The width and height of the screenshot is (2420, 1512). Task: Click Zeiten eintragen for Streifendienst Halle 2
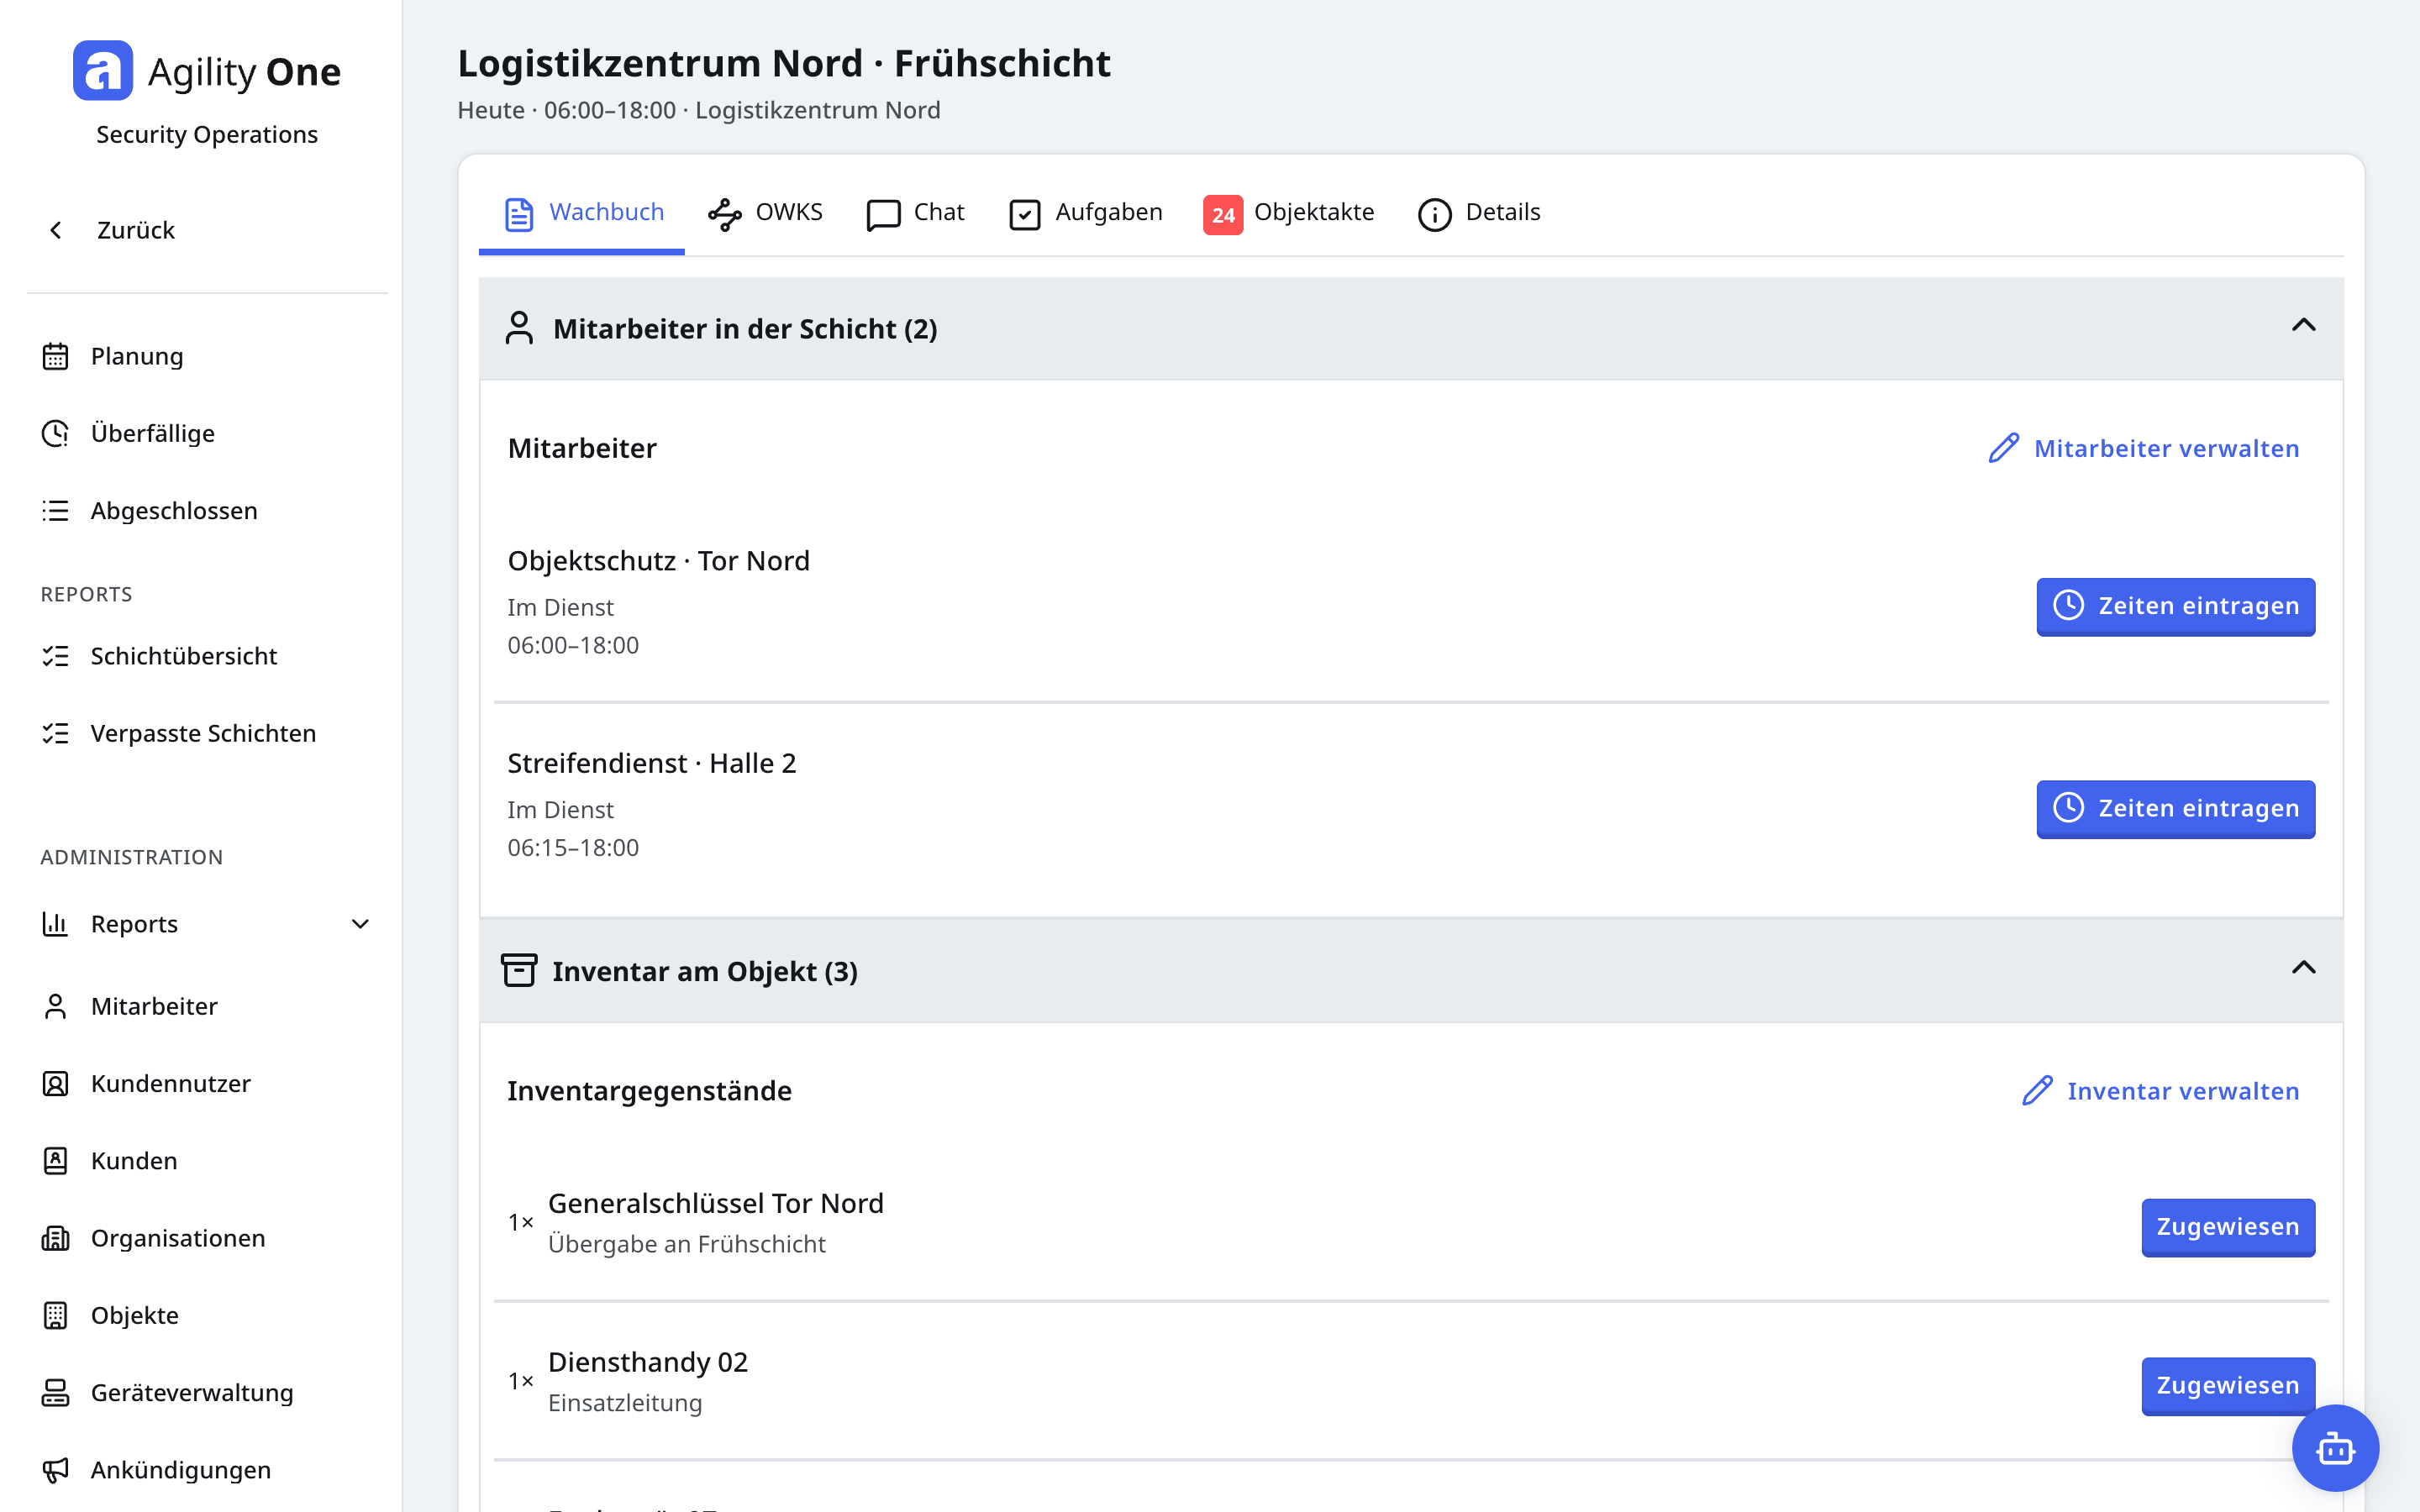[2175, 808]
